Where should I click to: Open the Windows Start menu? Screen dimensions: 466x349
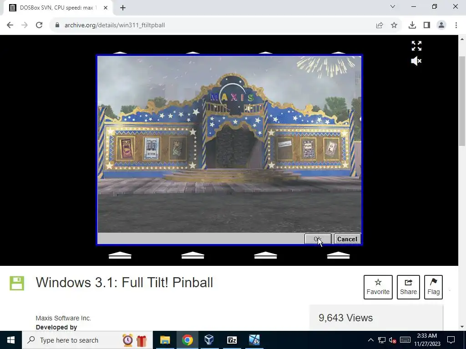pos(11,340)
